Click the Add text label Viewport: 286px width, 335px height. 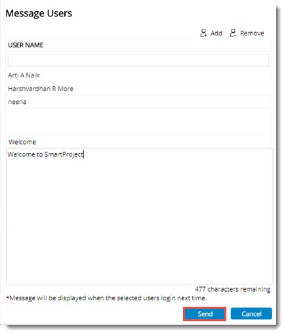216,33
